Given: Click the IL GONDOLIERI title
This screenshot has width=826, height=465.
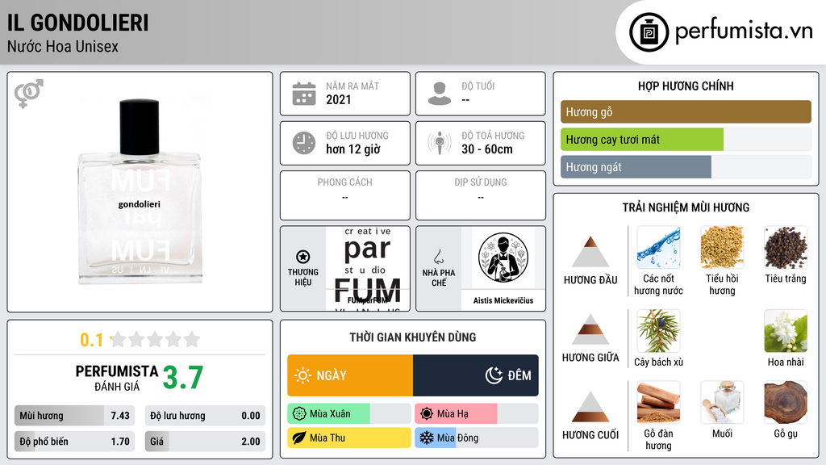Looking at the screenshot, I should pos(78,23).
